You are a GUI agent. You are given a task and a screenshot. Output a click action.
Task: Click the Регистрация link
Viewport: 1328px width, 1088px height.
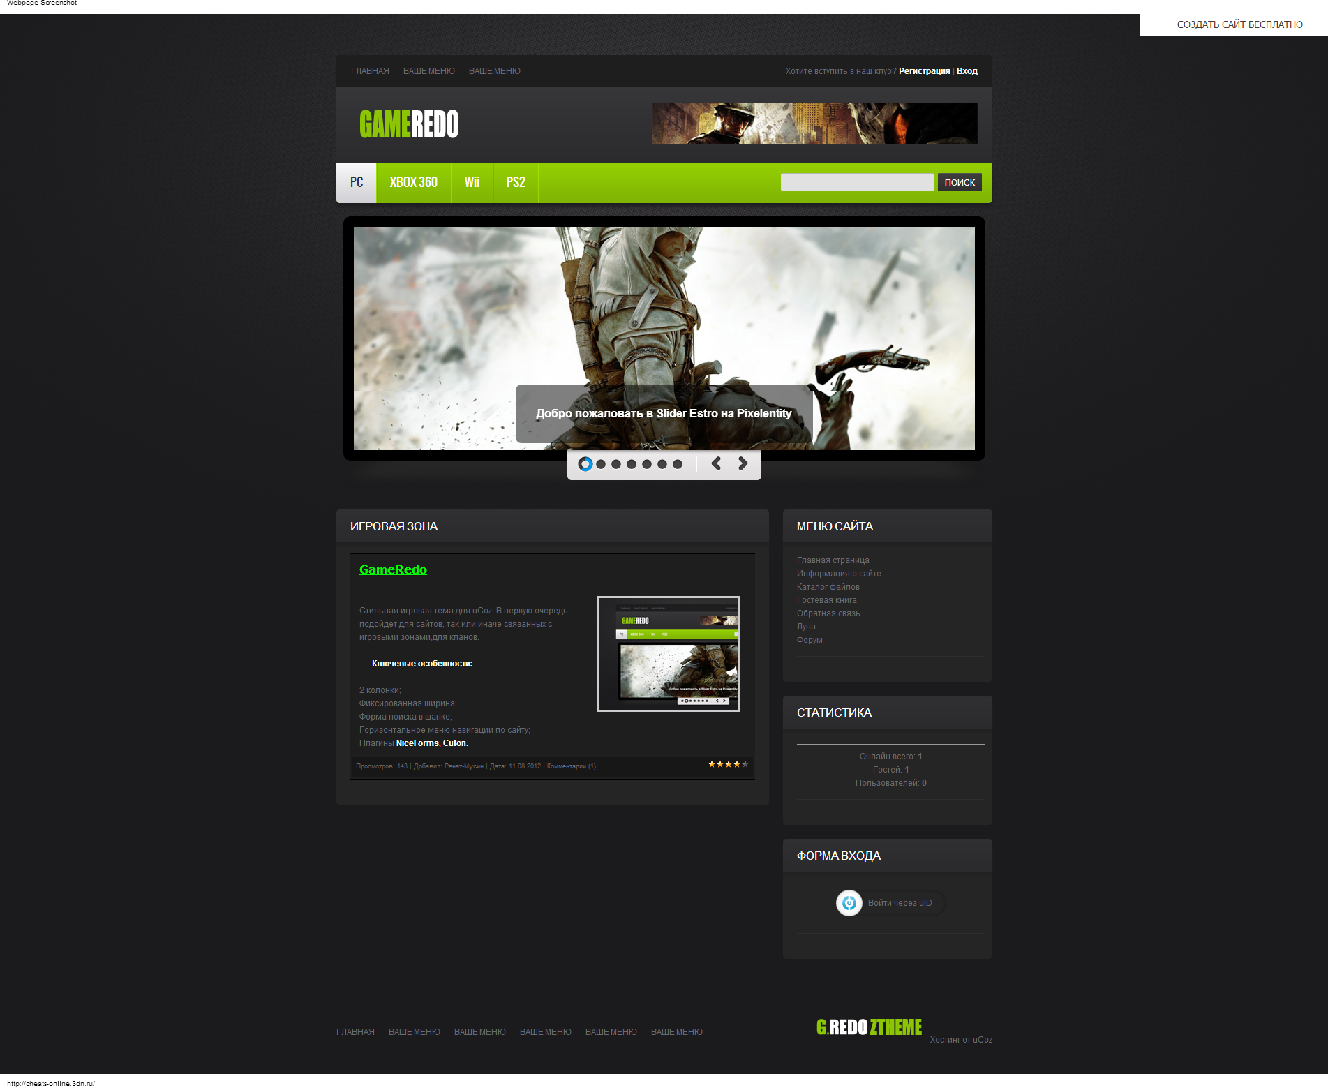coord(924,71)
